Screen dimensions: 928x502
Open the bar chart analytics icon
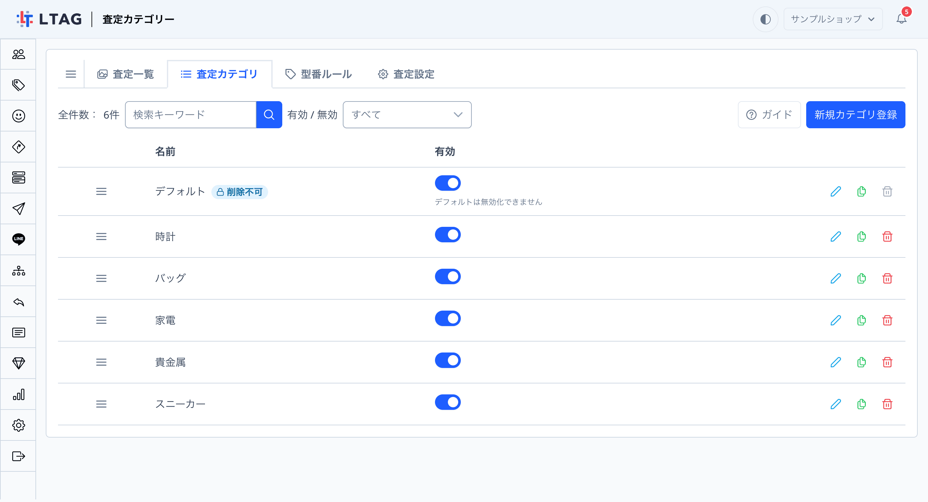[18, 394]
